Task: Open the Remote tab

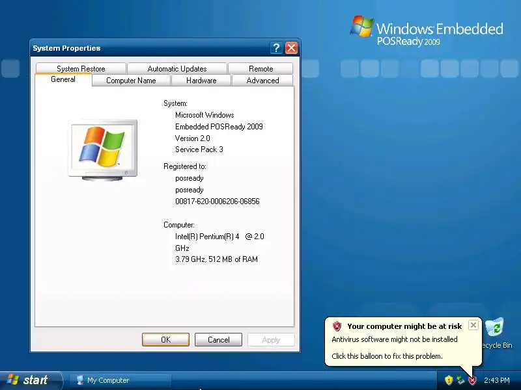Action: tap(261, 69)
